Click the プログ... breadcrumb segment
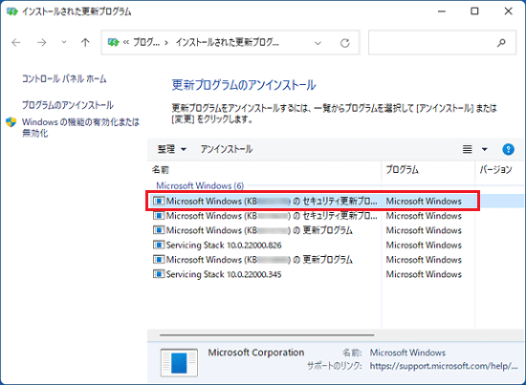526x385 pixels. click(x=146, y=43)
